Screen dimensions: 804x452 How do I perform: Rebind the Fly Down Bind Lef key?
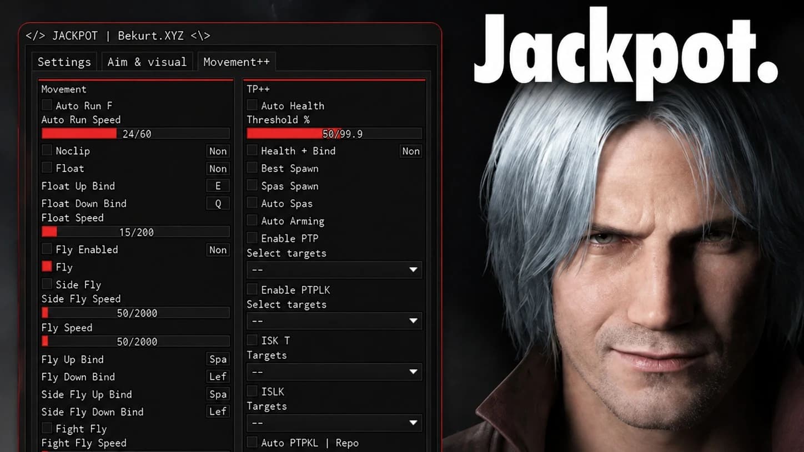click(218, 377)
